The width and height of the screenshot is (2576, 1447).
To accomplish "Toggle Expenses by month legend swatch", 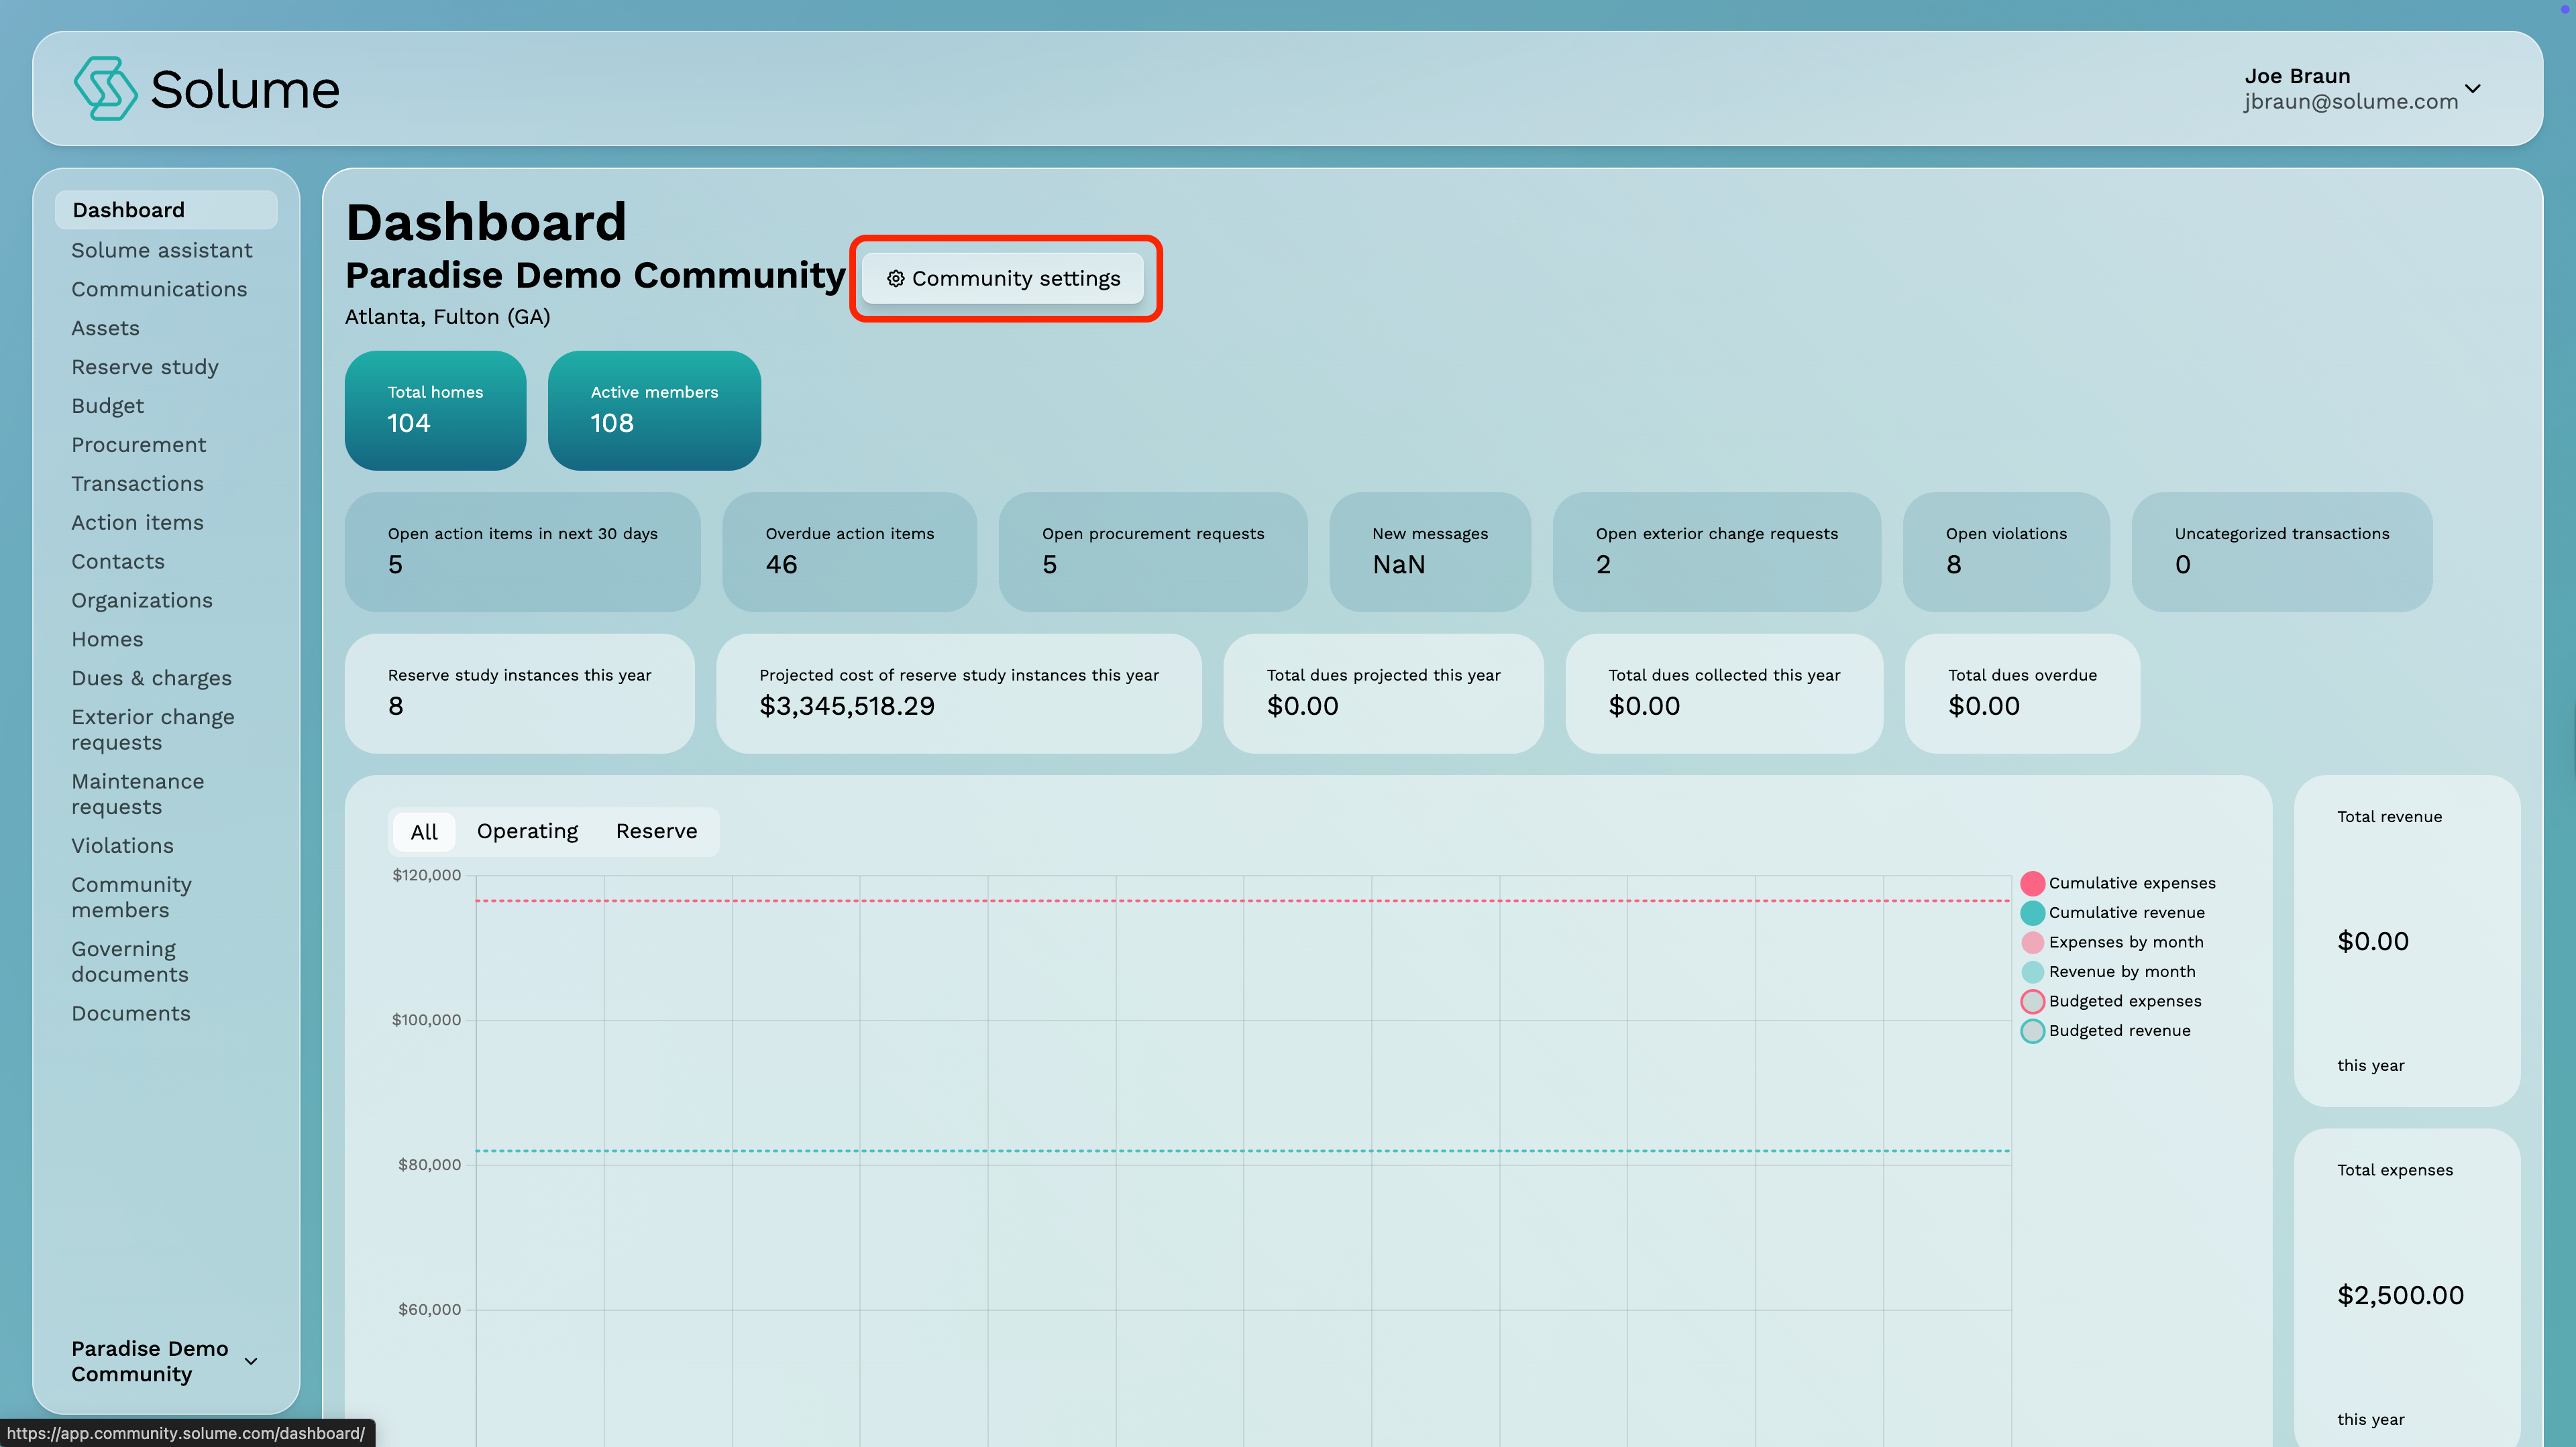I will click(x=2032, y=942).
